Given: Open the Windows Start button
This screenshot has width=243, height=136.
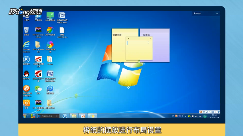Looking at the screenshot, I should (x=25, y=116).
